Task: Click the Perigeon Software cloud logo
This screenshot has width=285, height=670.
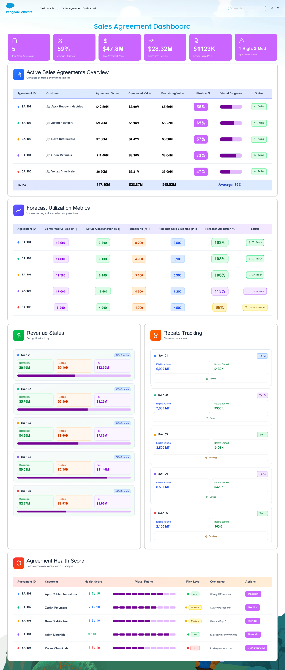Action: tap(10, 6)
